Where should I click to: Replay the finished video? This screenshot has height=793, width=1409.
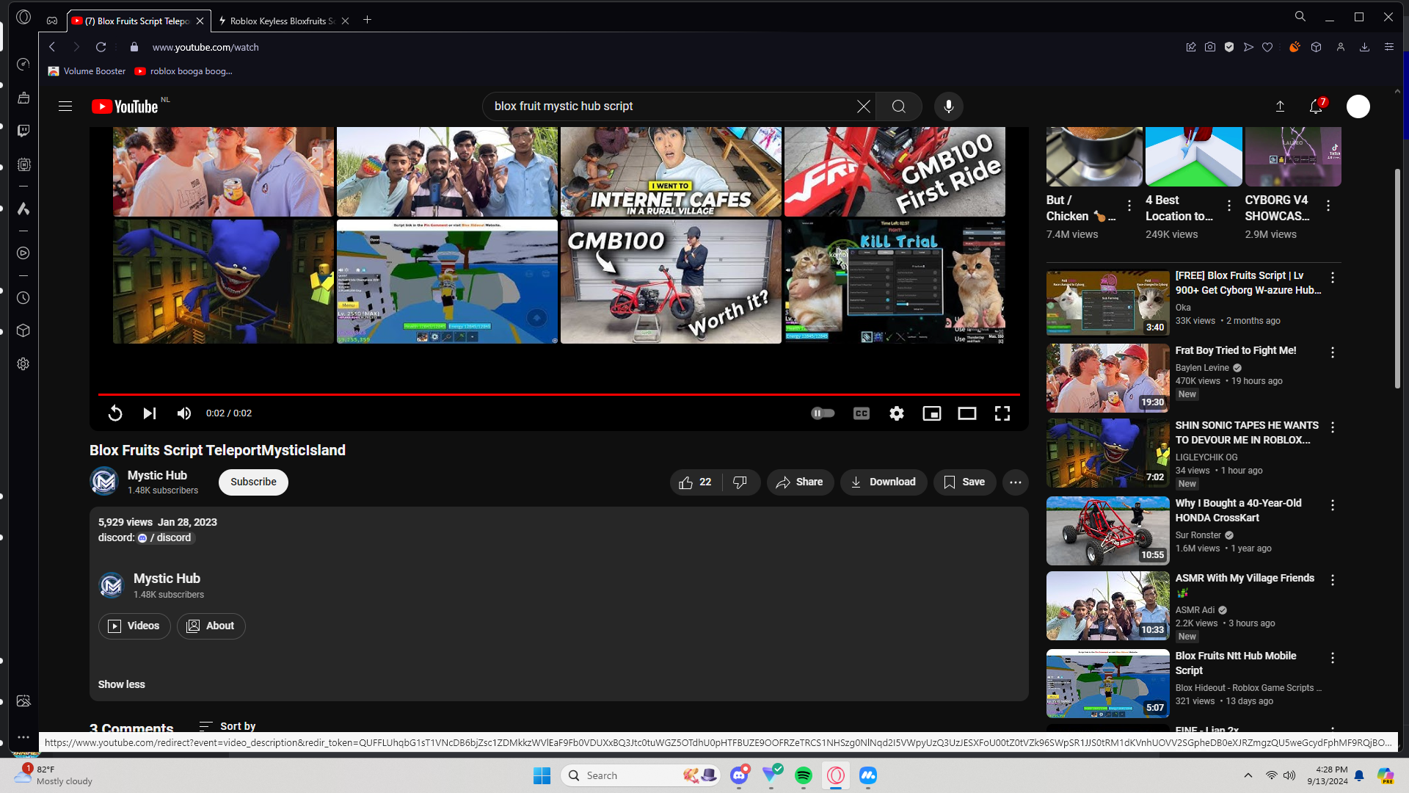[x=115, y=413]
